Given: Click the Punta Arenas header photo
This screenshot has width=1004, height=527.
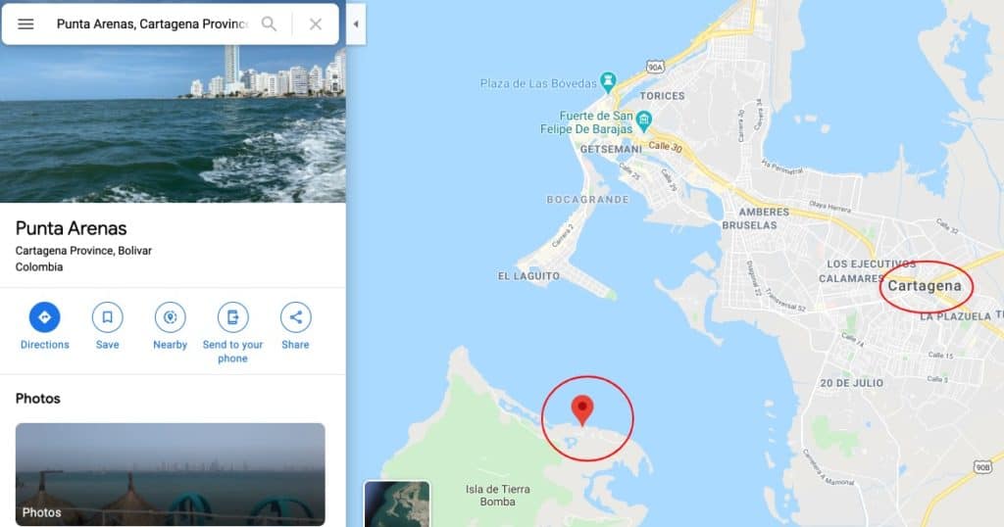Looking at the screenshot, I should 173,124.
